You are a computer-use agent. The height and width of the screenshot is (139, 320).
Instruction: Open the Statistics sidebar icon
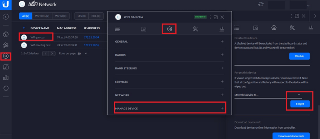6,77
